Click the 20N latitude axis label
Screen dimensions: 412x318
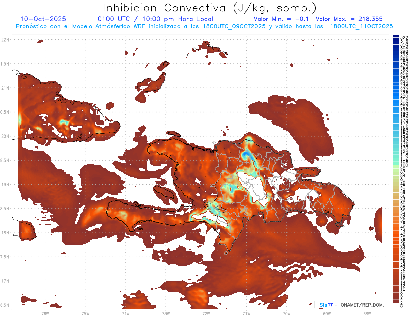coord(5,136)
